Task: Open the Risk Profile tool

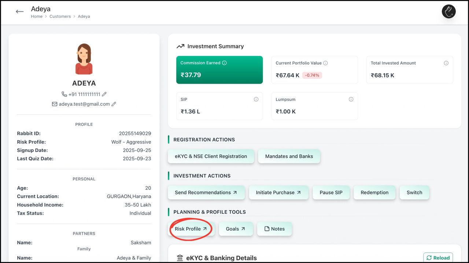Action: tap(191, 229)
